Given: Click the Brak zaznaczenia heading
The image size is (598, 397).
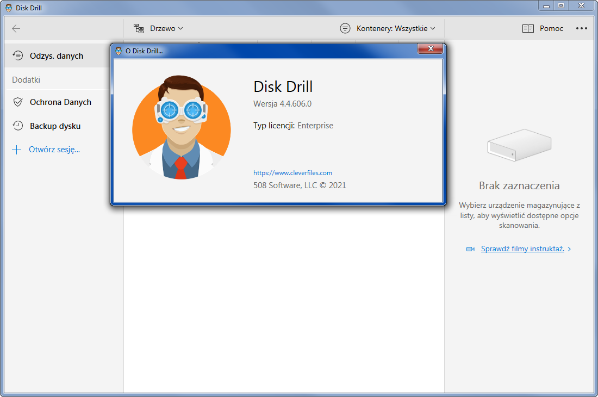Looking at the screenshot, I should click(519, 186).
